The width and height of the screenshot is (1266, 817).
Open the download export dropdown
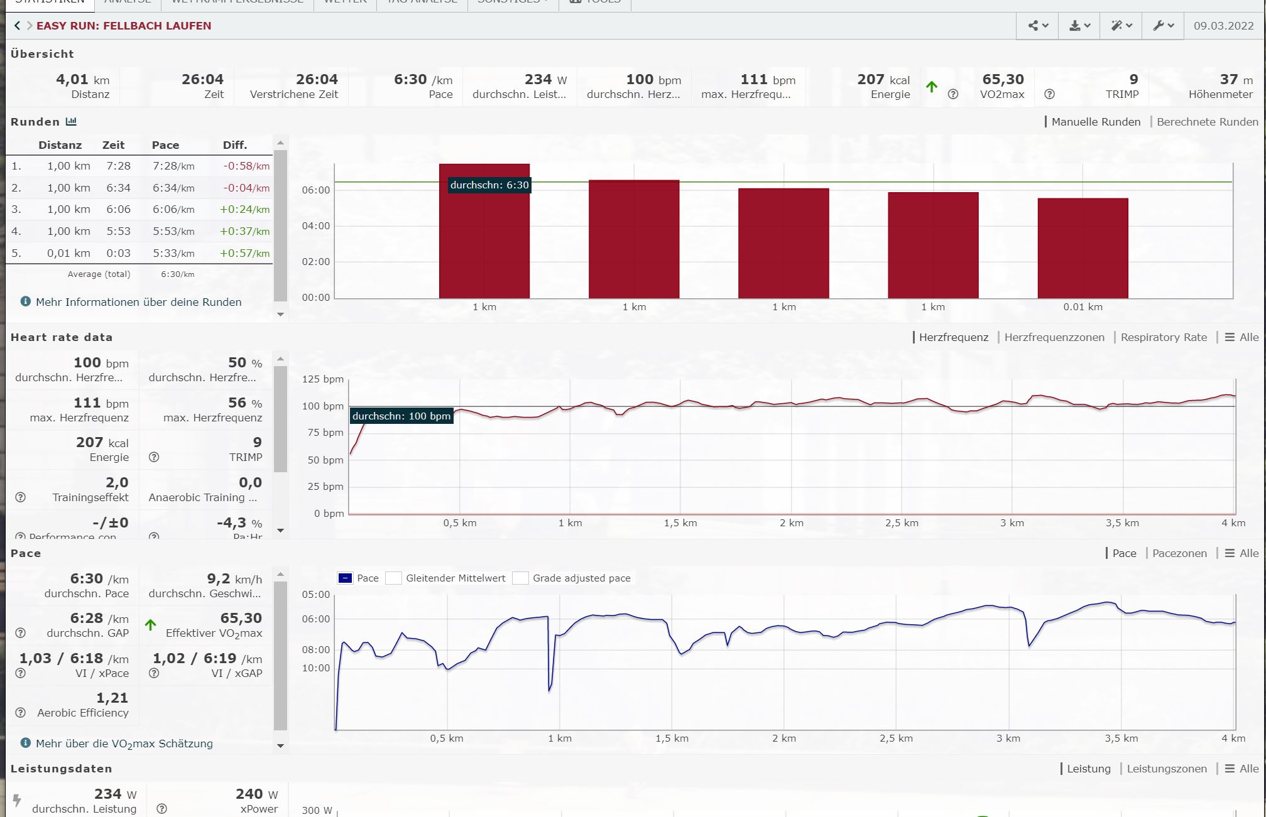click(x=1079, y=26)
